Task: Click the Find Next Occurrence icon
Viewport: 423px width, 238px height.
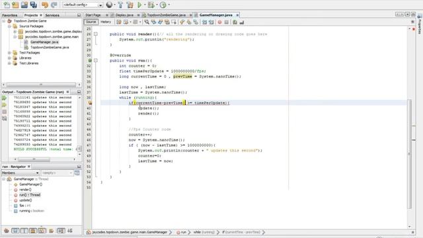Action: coord(160,22)
